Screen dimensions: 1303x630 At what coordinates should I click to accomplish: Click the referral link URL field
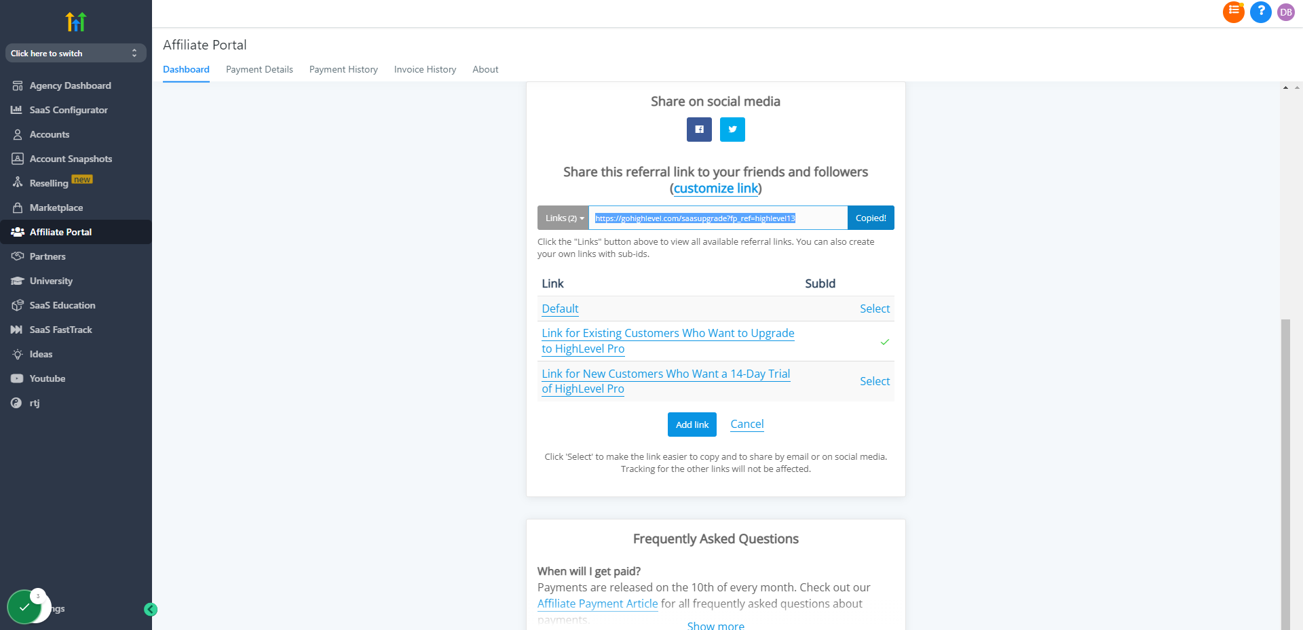pos(718,218)
